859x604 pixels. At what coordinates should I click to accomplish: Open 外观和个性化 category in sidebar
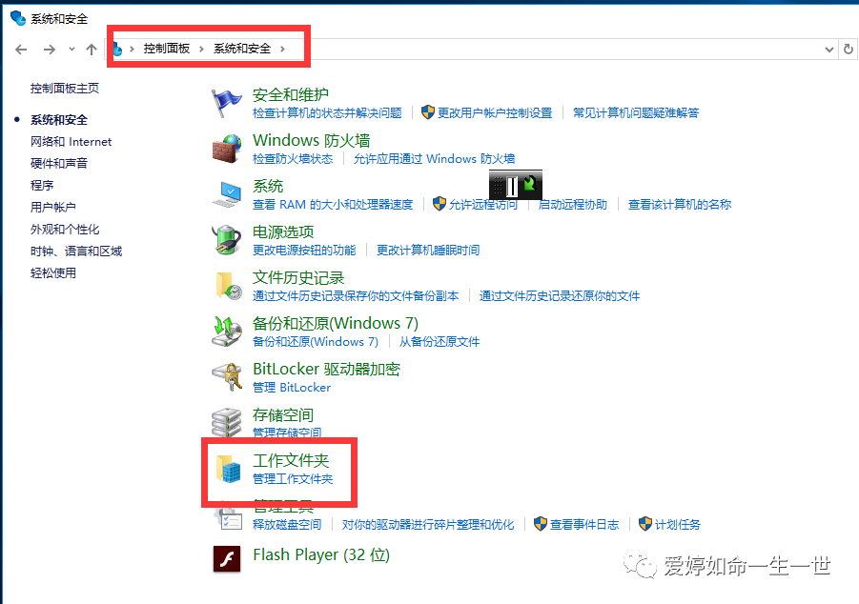click(65, 229)
